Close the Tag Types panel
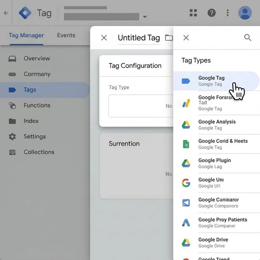This screenshot has height=260, width=260. [x=186, y=38]
